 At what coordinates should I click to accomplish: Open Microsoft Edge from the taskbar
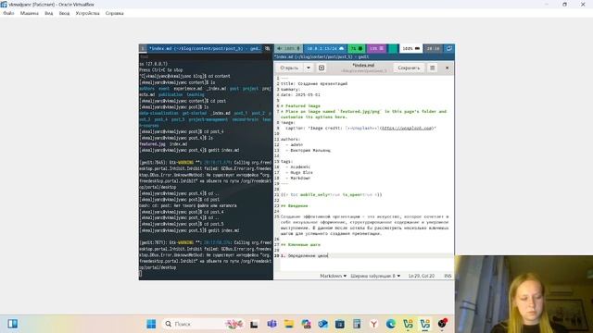(391, 324)
